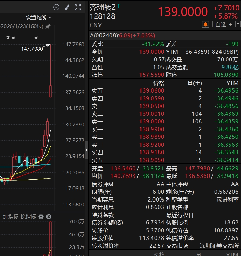
Task: Click the 债券余额(亿) value 6.7934
Action: point(155,222)
